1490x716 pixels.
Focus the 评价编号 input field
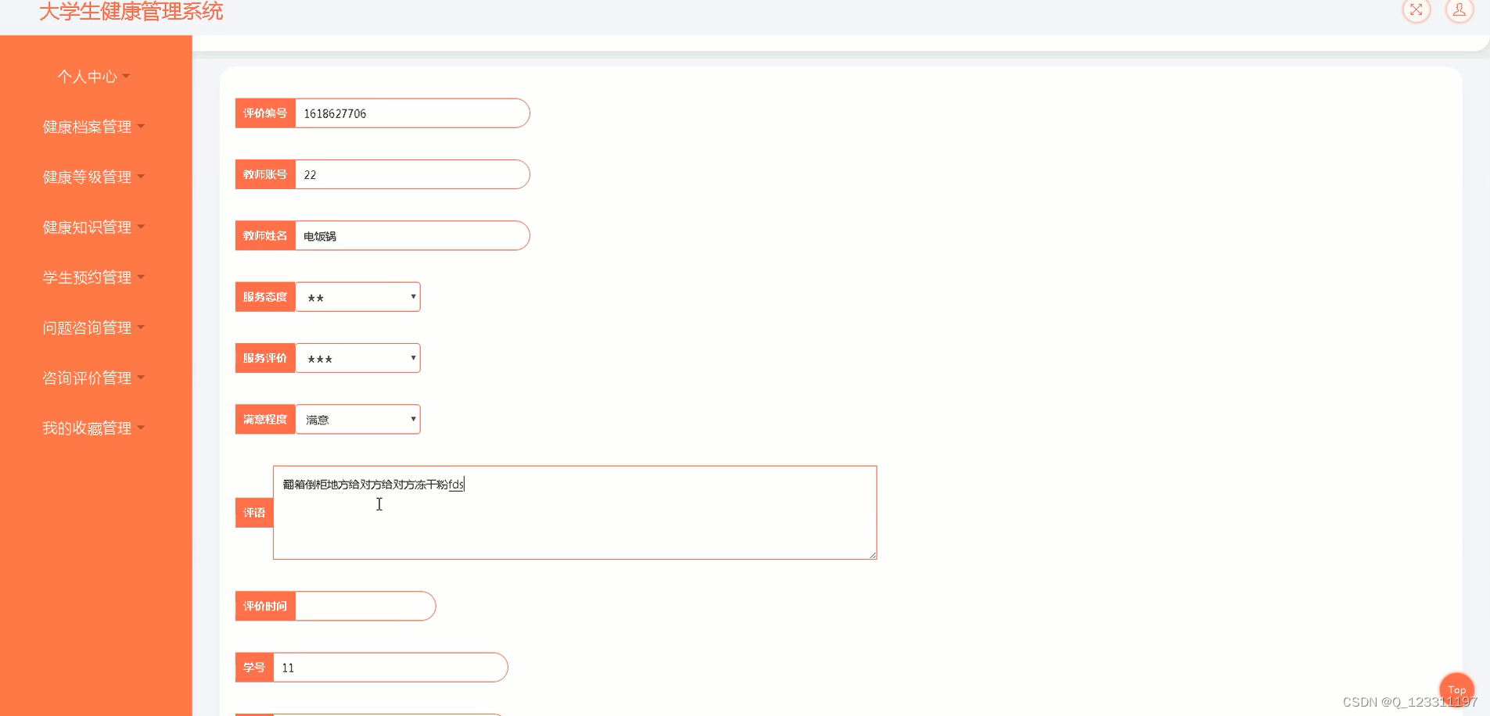[x=412, y=113]
